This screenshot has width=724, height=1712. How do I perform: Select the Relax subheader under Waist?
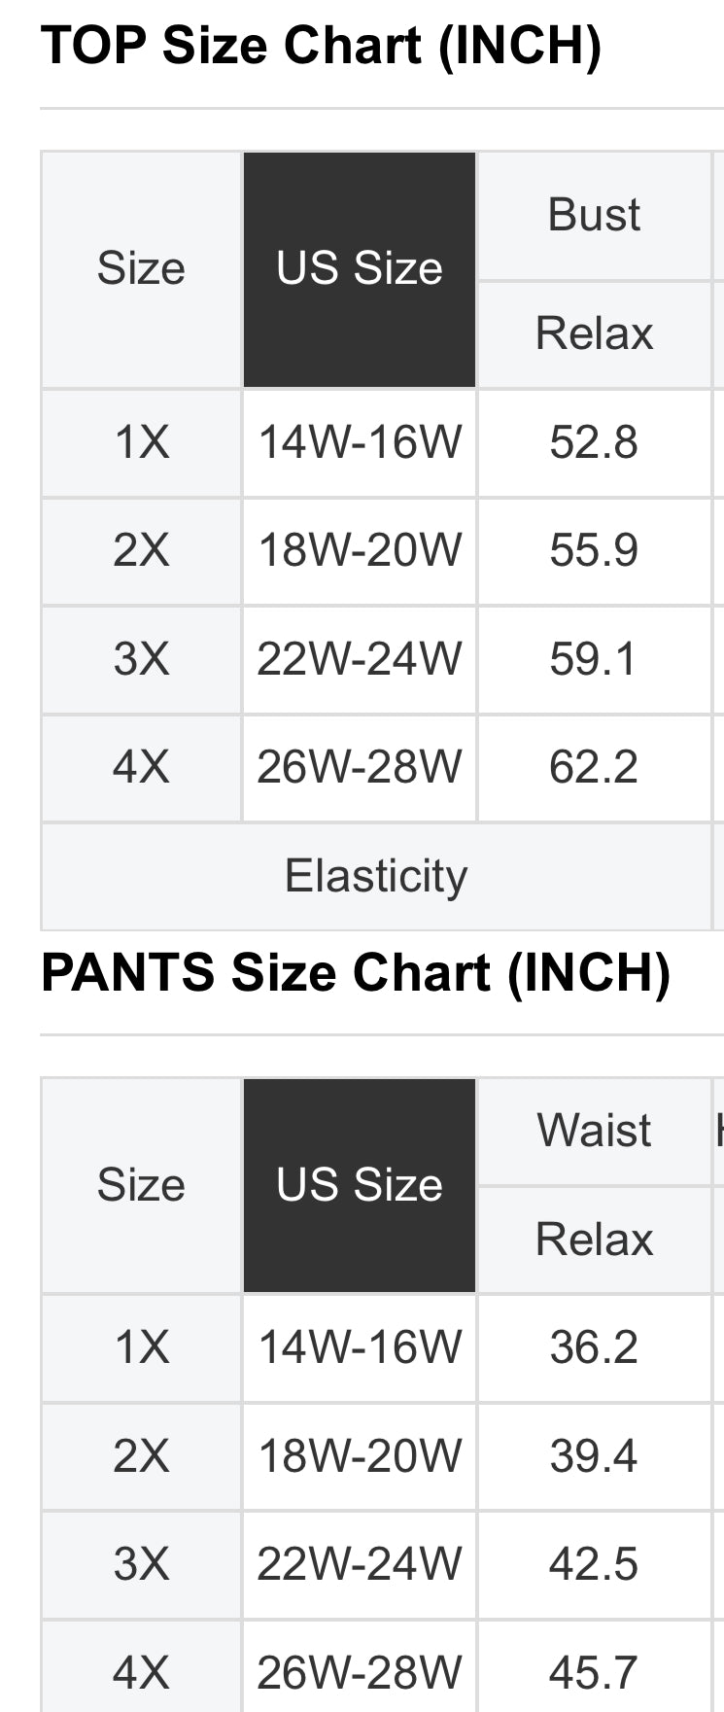594,1240
